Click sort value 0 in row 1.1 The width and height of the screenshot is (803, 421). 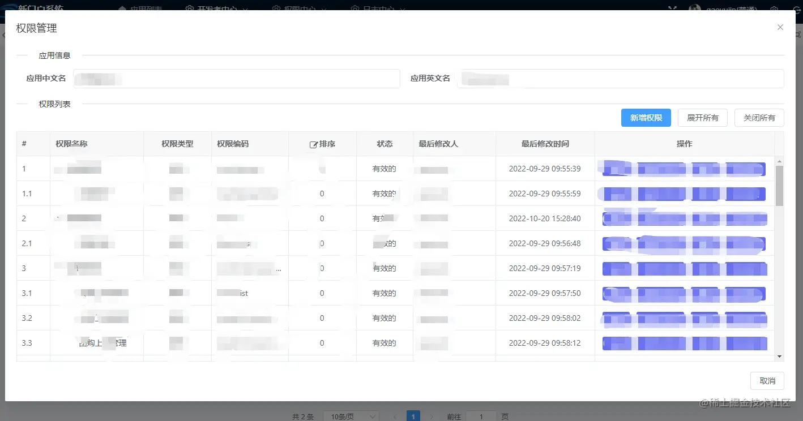(x=322, y=194)
